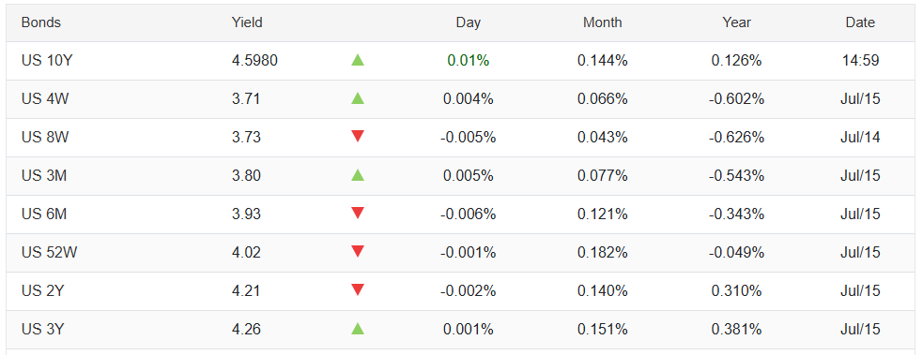This screenshot has width=923, height=355.
Task: Click the red down arrow for US 52W
Action: coord(358,252)
